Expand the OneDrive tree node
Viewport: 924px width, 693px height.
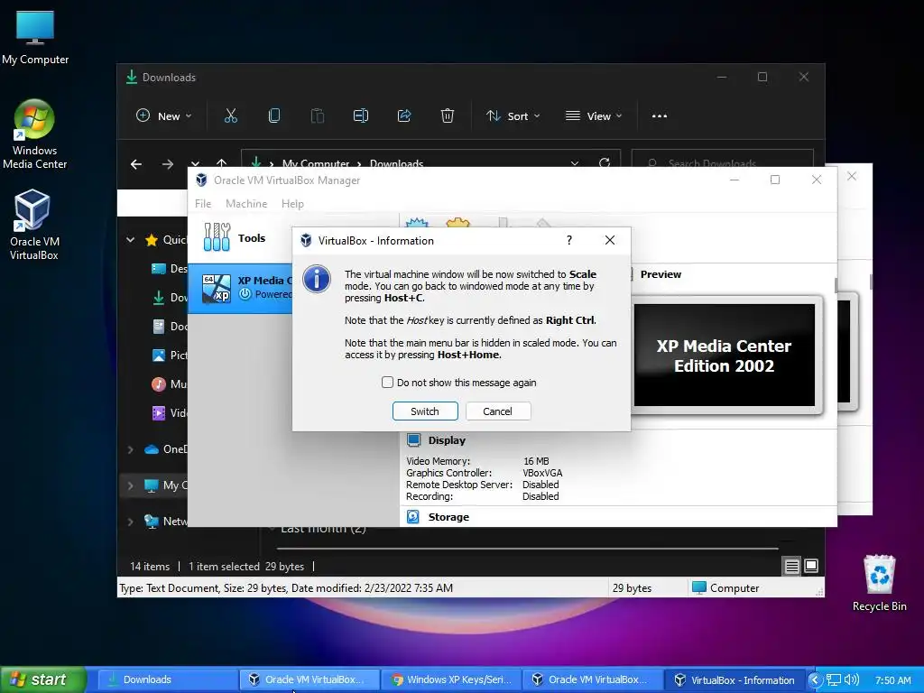pos(131,449)
